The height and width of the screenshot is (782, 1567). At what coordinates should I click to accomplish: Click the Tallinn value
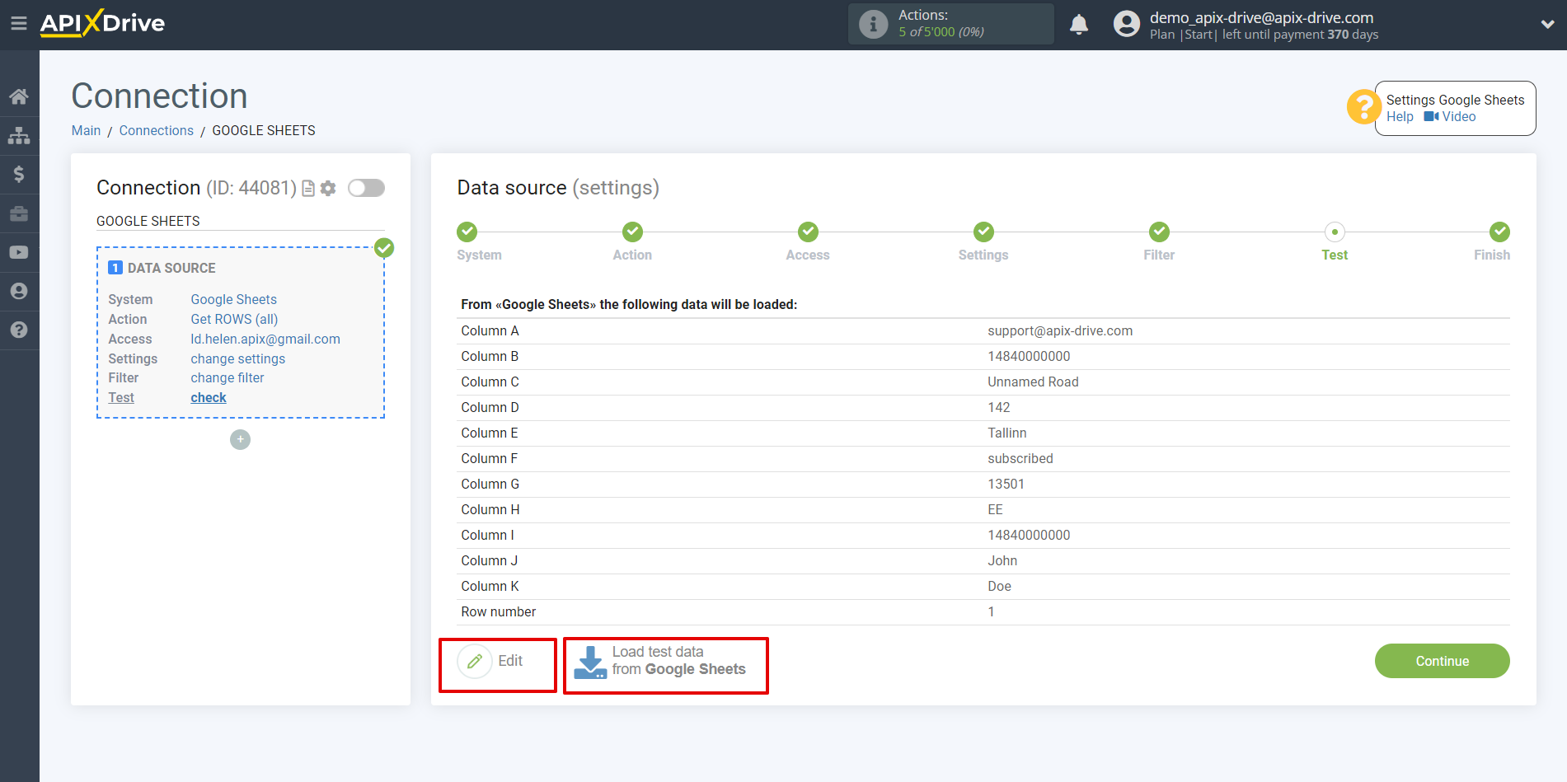pos(1007,433)
